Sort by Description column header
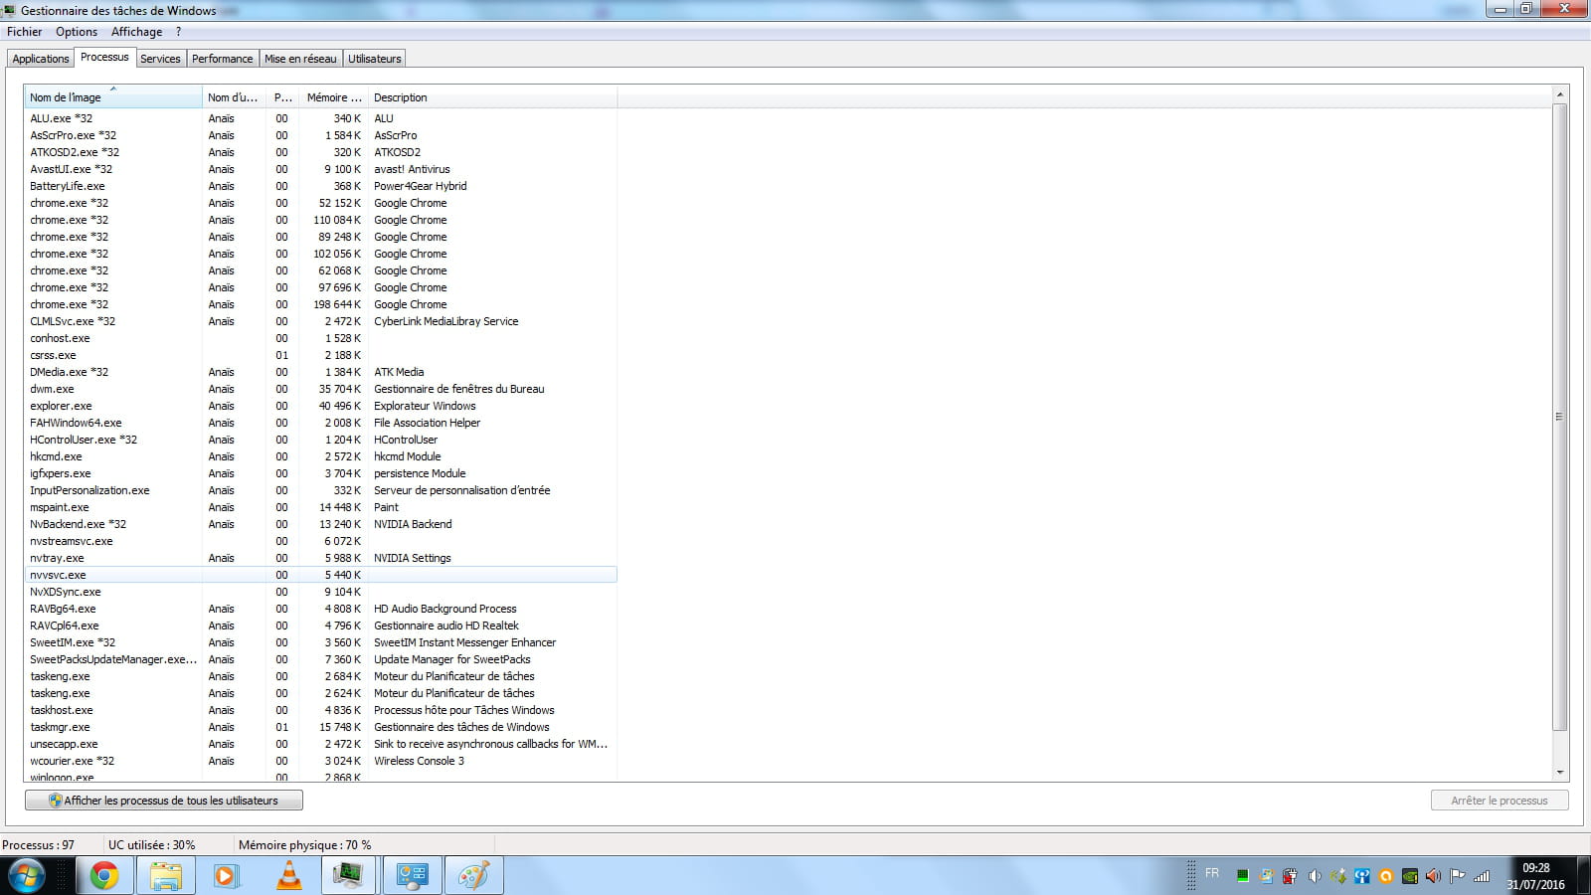 click(492, 97)
